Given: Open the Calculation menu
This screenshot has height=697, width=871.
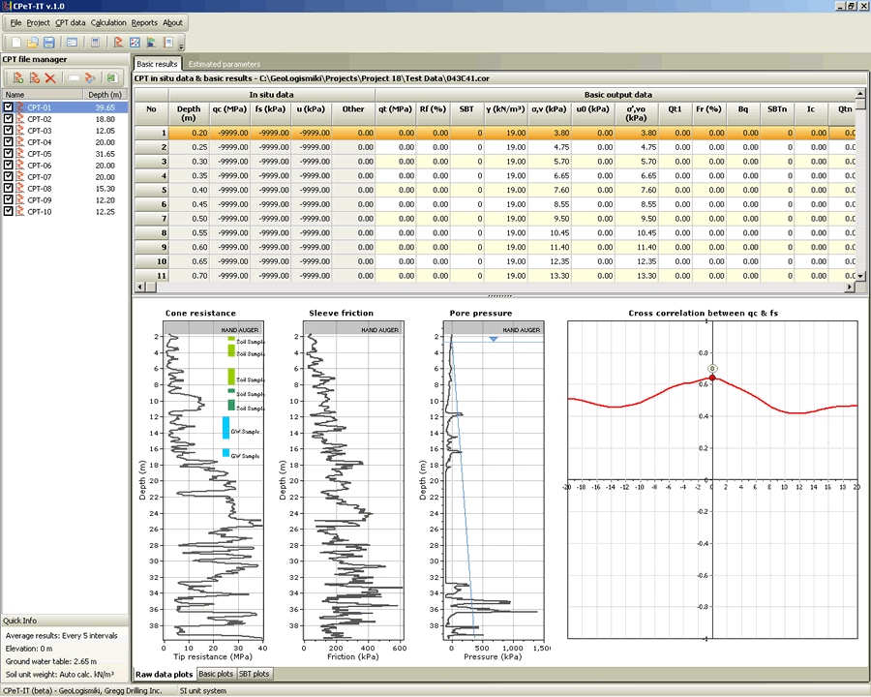Looking at the screenshot, I should pyautogui.click(x=108, y=23).
